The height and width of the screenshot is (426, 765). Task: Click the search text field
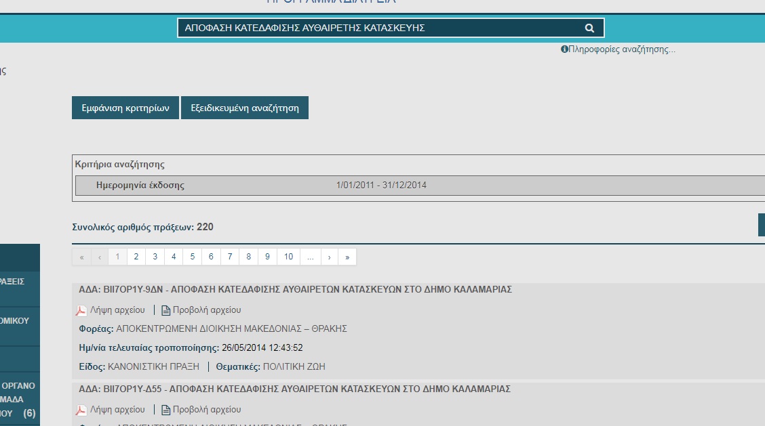click(x=380, y=28)
